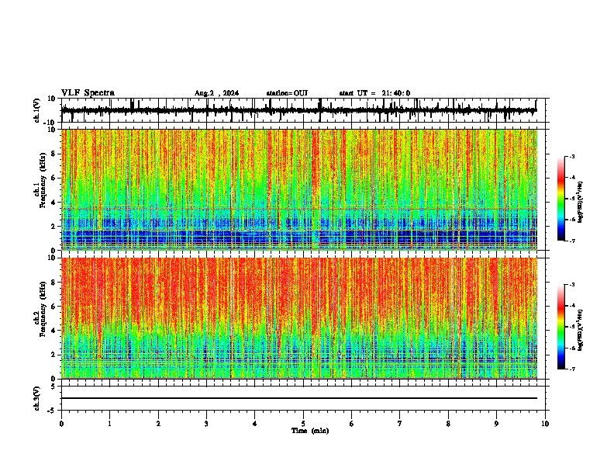
Task: Click the ch.1 color bar PSD unit label
Action: coord(580,202)
